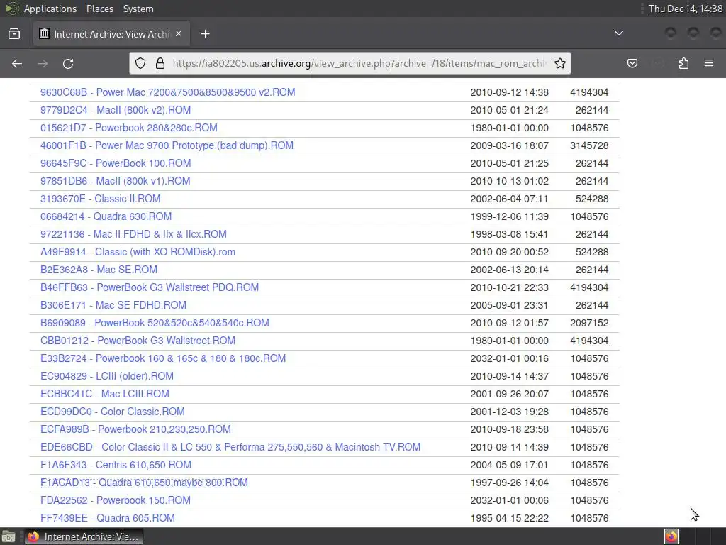Open Mac II FDHD & IIx & IIcx.ROM link
The image size is (726, 545).
[x=133, y=234]
